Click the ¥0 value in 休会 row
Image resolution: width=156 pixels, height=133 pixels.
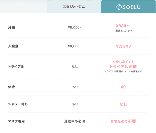[x=123, y=87]
